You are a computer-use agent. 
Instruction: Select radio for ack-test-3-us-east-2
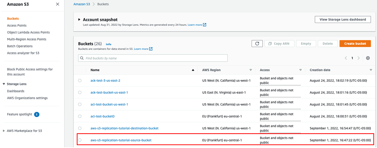pyautogui.click(x=80, y=81)
